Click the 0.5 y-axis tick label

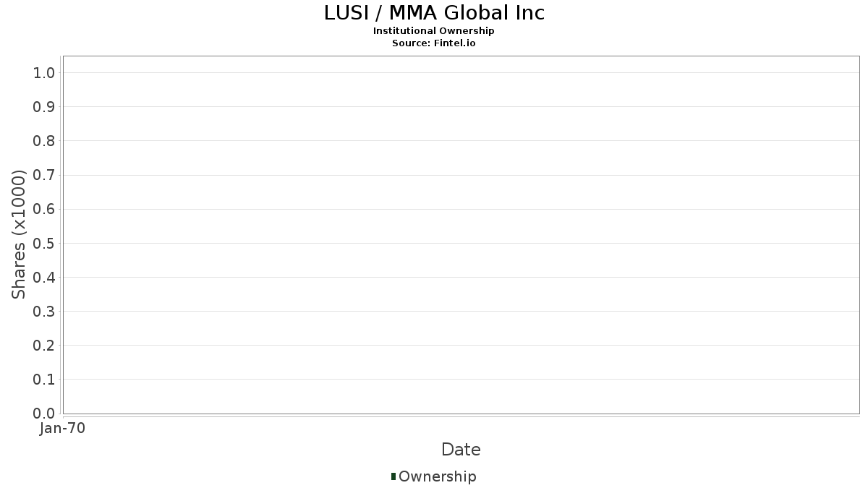[x=44, y=243]
